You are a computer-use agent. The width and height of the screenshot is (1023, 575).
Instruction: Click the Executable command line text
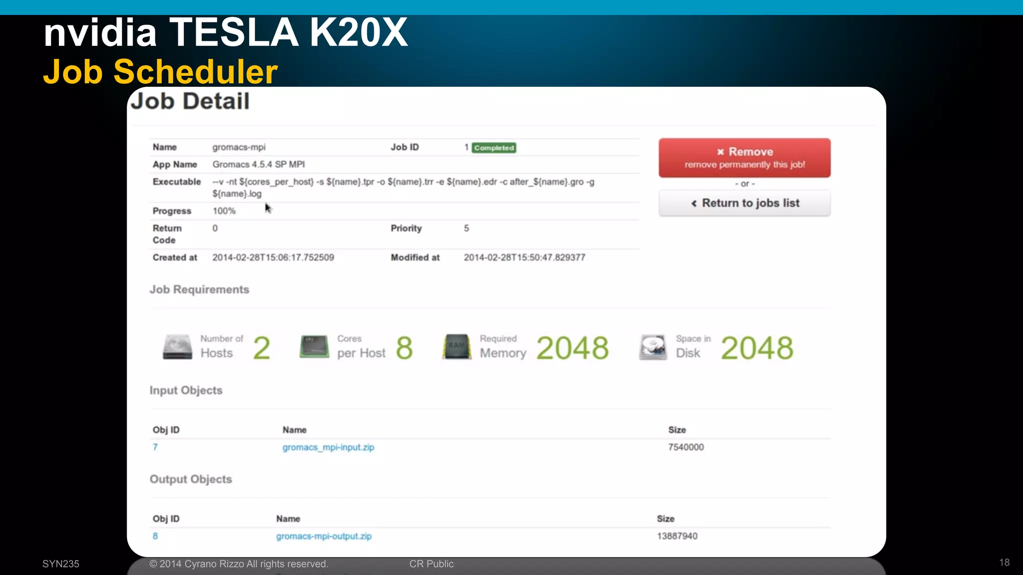coord(403,188)
